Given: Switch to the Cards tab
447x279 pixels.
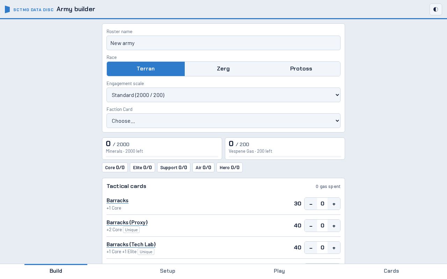Looking at the screenshot, I should (391, 271).
